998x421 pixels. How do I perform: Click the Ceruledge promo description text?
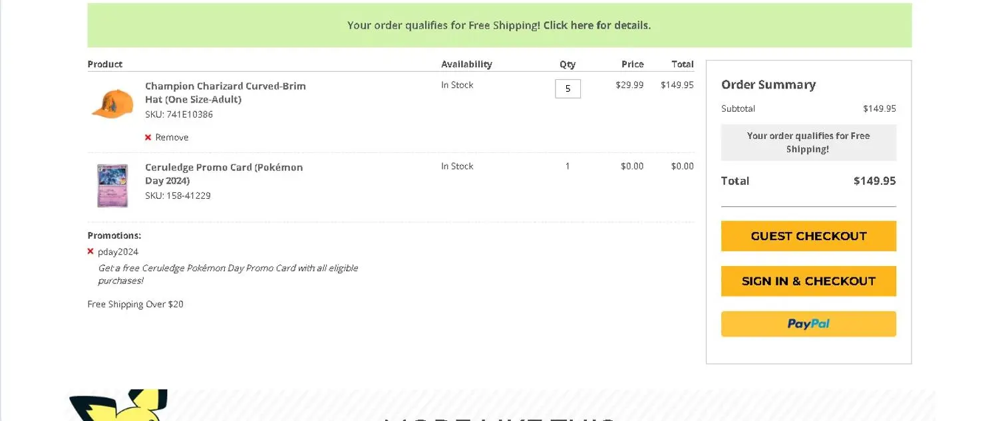coord(228,274)
